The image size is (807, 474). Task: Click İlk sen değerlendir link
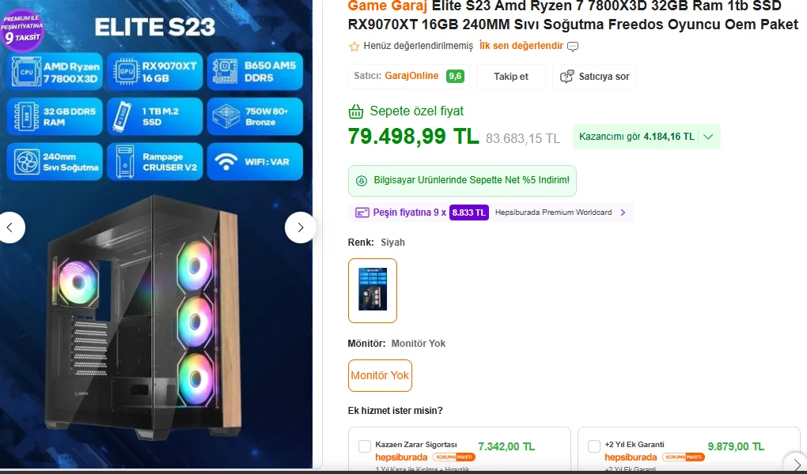521,46
